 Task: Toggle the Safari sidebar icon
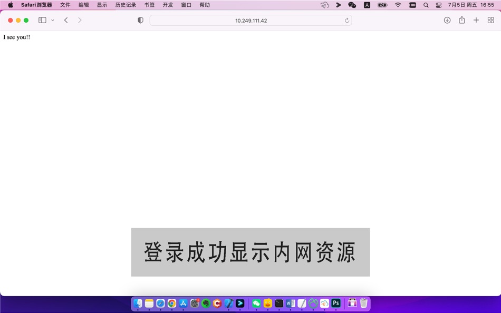pyautogui.click(x=42, y=19)
